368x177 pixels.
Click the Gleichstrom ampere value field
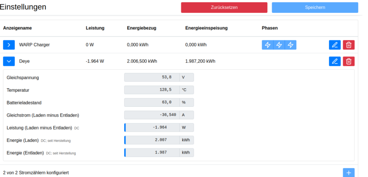click(152, 115)
